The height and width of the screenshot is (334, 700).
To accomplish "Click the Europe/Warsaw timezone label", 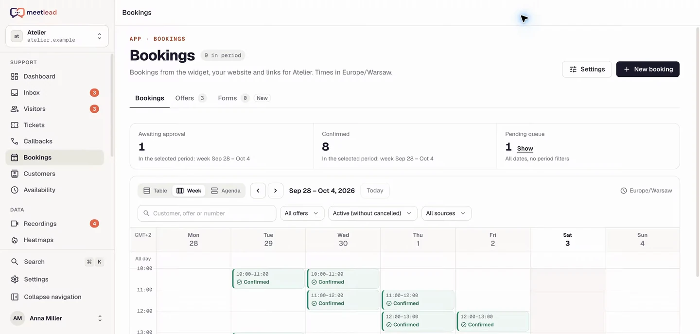I will point(651,191).
